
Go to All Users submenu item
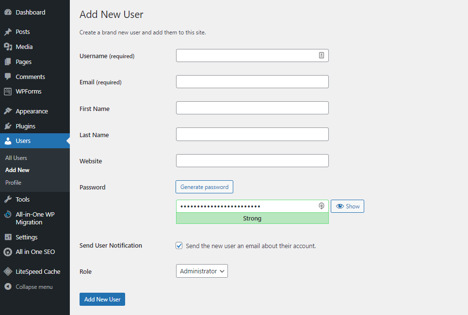[x=16, y=157]
